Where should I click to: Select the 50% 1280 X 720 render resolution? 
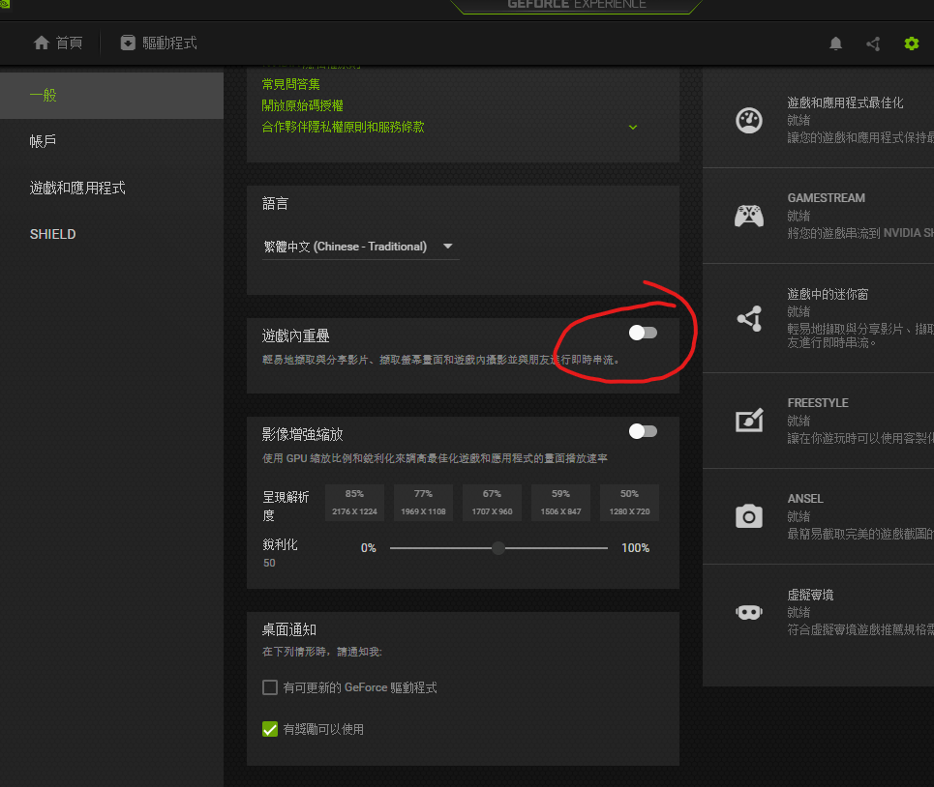[630, 503]
